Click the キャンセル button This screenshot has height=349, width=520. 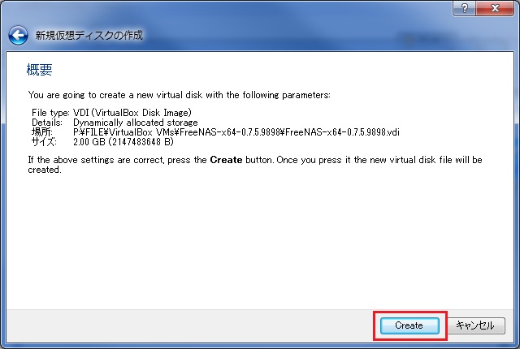[x=476, y=325]
